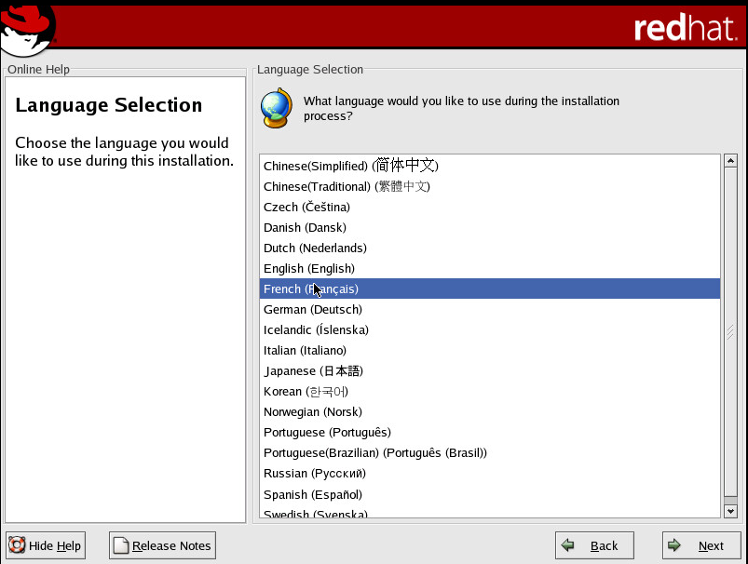Screen dimensions: 748x564
Task: Click the right arrow icon on Next
Action: tap(676, 545)
